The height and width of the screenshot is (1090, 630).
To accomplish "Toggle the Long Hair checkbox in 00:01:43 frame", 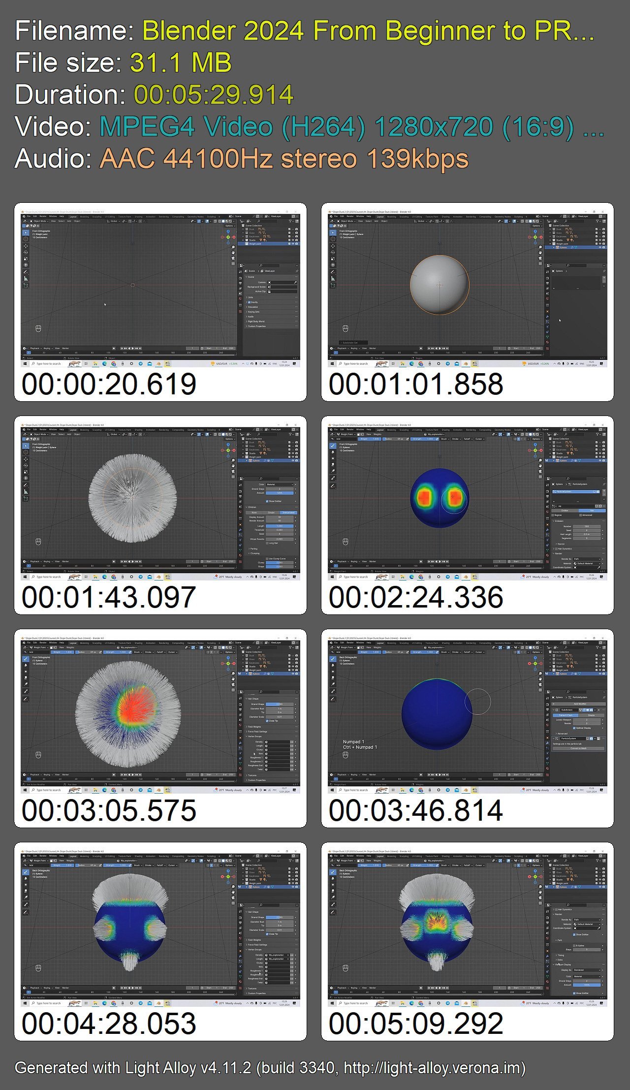I will 267,543.
